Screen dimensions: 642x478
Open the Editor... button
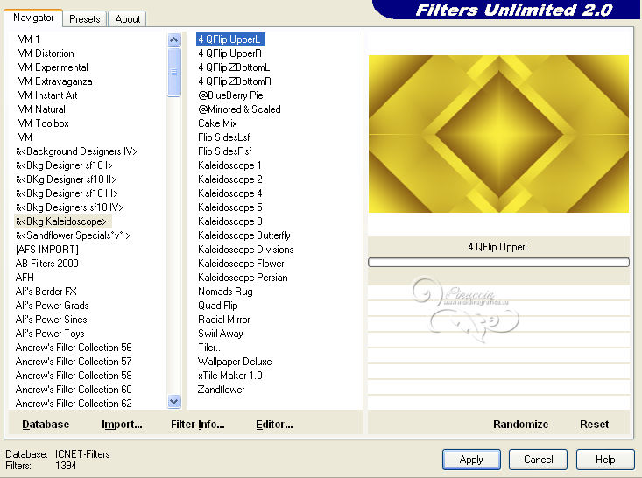(x=274, y=425)
